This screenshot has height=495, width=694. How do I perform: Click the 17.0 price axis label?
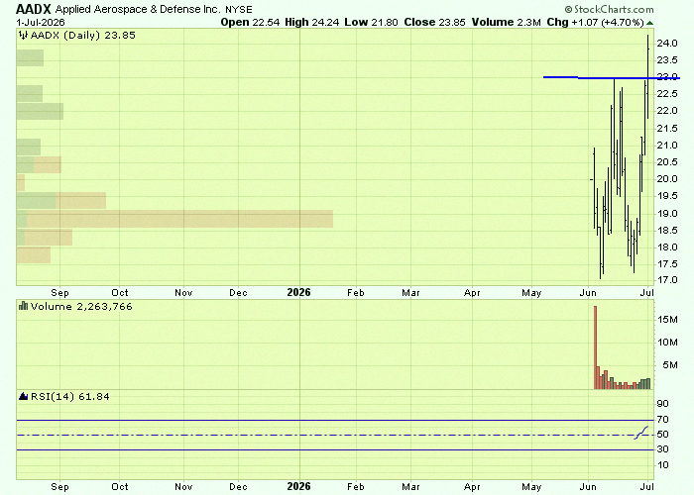[667, 280]
